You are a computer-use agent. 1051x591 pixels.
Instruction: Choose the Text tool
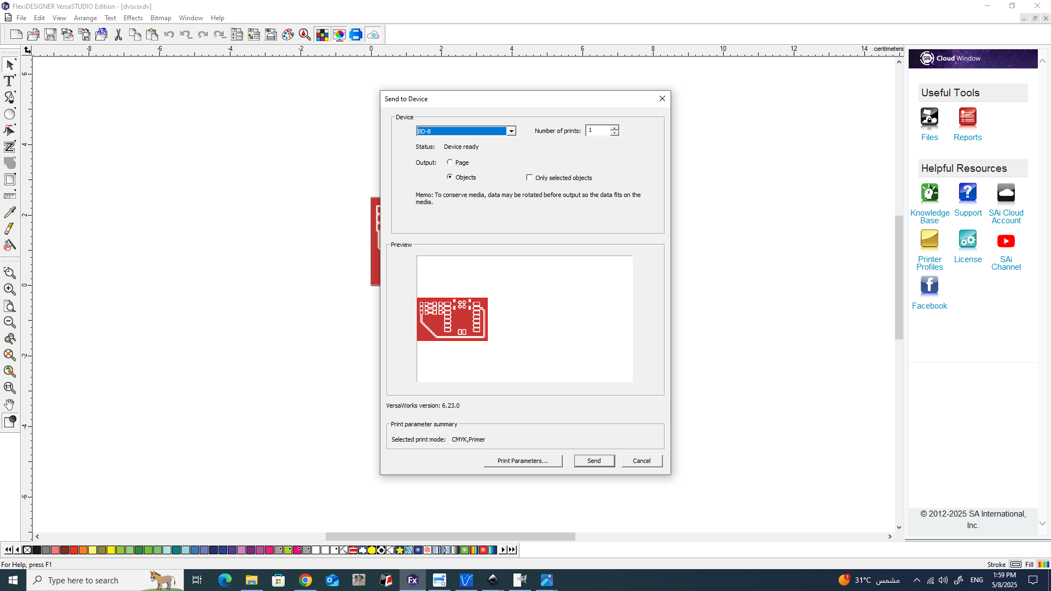coord(10,81)
